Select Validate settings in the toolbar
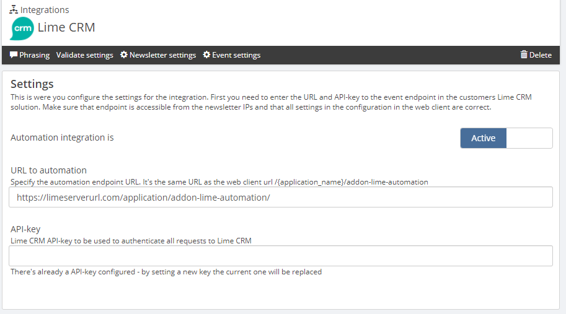This screenshot has width=566, height=314. coord(84,55)
